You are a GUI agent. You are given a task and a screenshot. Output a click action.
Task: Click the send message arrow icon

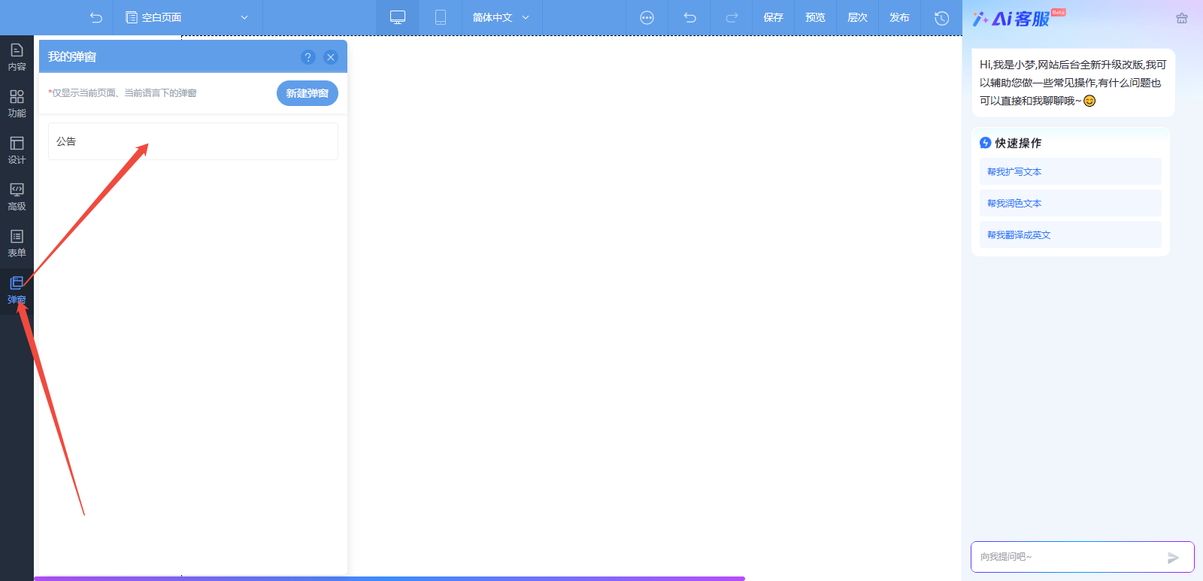point(1173,558)
